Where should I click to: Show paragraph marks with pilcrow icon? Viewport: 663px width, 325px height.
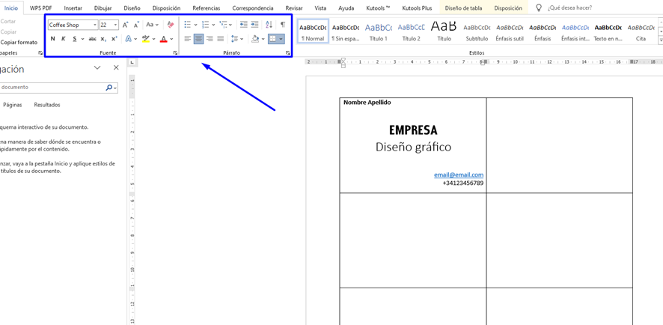(283, 25)
